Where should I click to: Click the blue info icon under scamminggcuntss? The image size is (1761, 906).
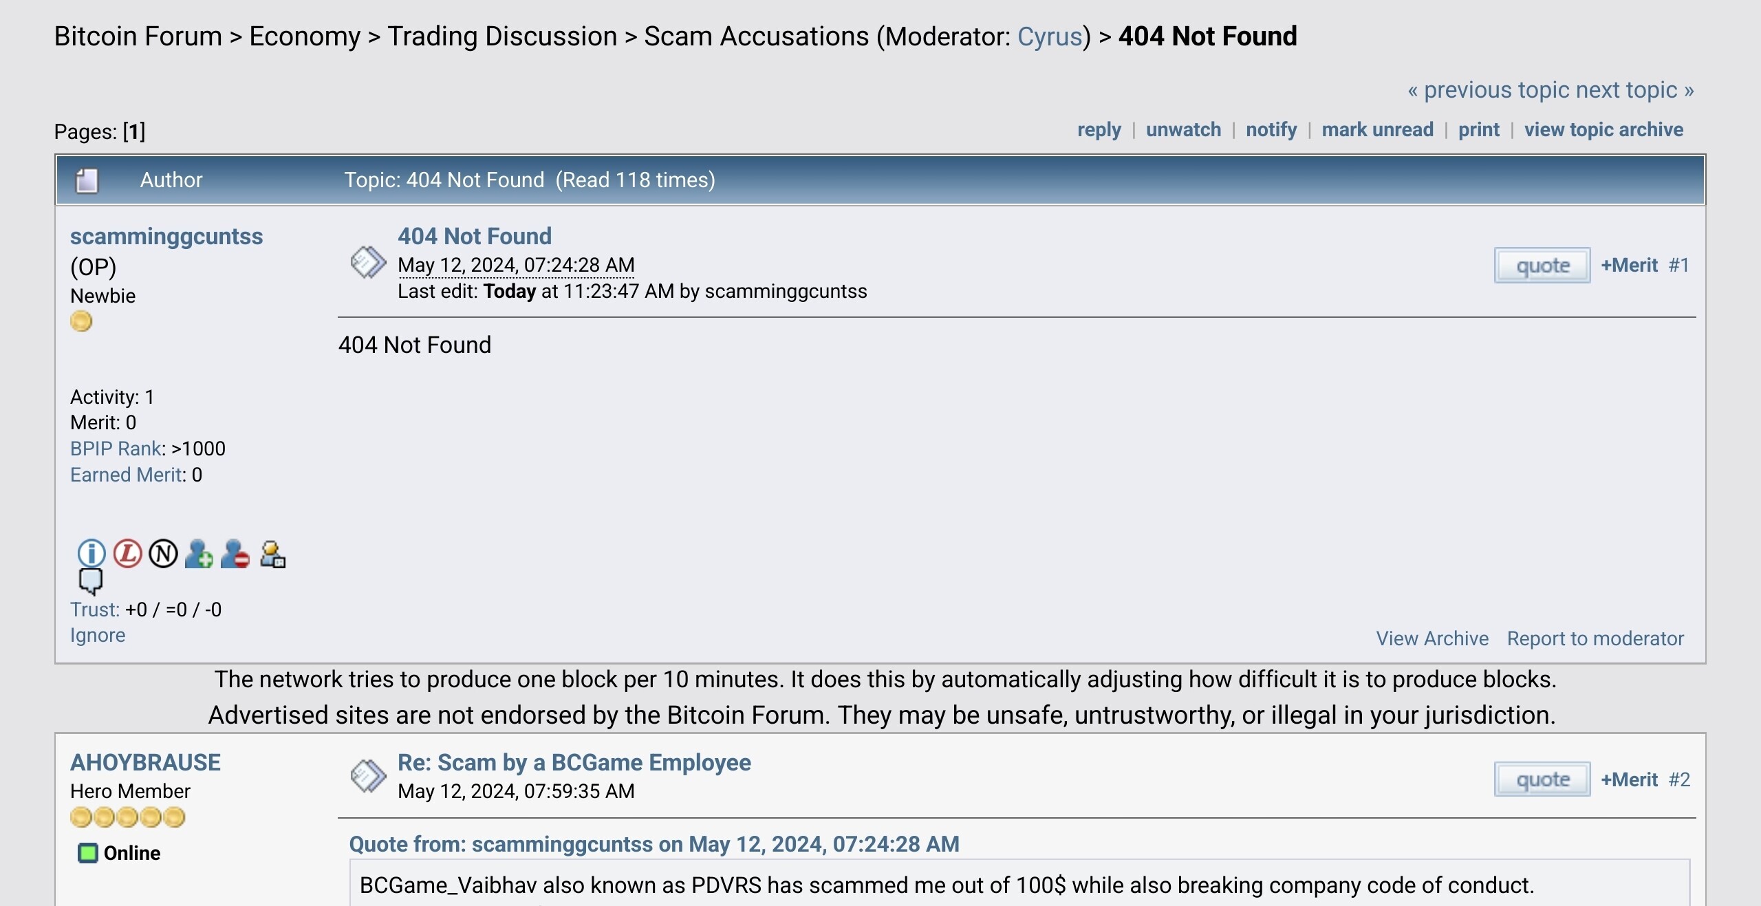91,553
